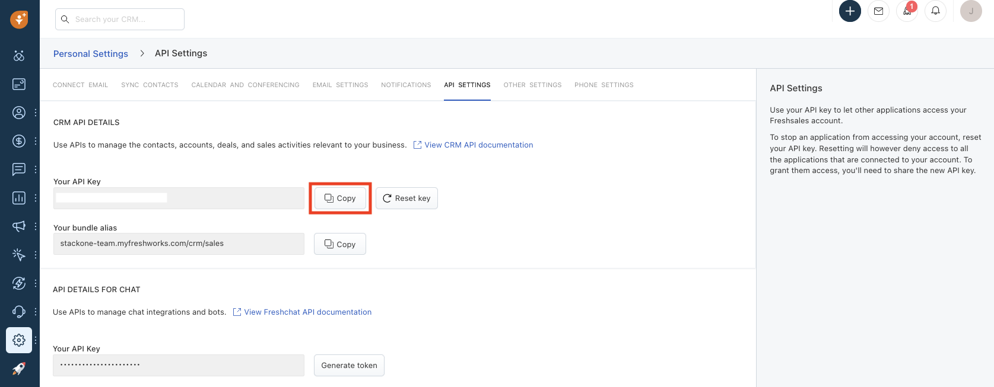
Task: Click the CRM API DETAILS heading
Action: tap(87, 123)
